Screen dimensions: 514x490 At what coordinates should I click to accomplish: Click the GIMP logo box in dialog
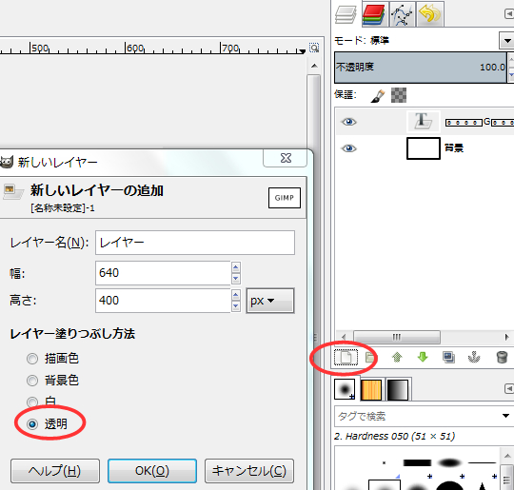(285, 198)
